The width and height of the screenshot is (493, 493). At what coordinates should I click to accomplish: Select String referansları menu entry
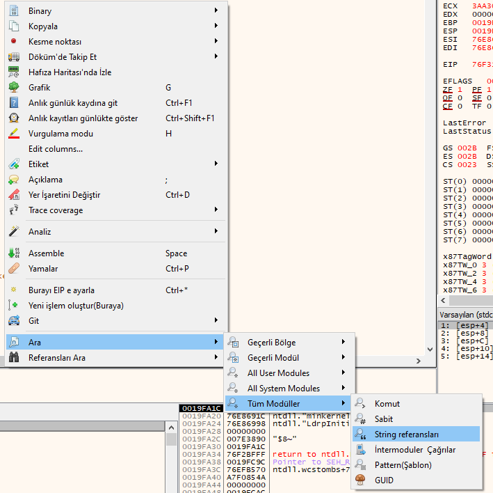click(416, 434)
